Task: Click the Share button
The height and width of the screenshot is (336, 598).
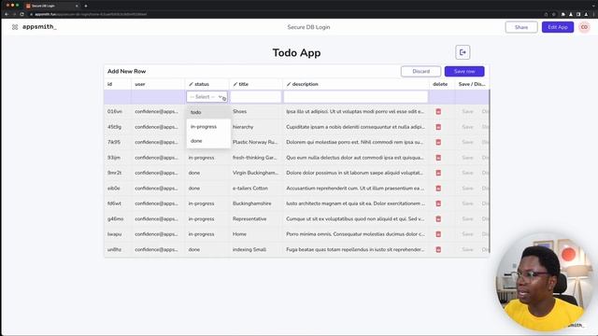Action: (x=521, y=27)
